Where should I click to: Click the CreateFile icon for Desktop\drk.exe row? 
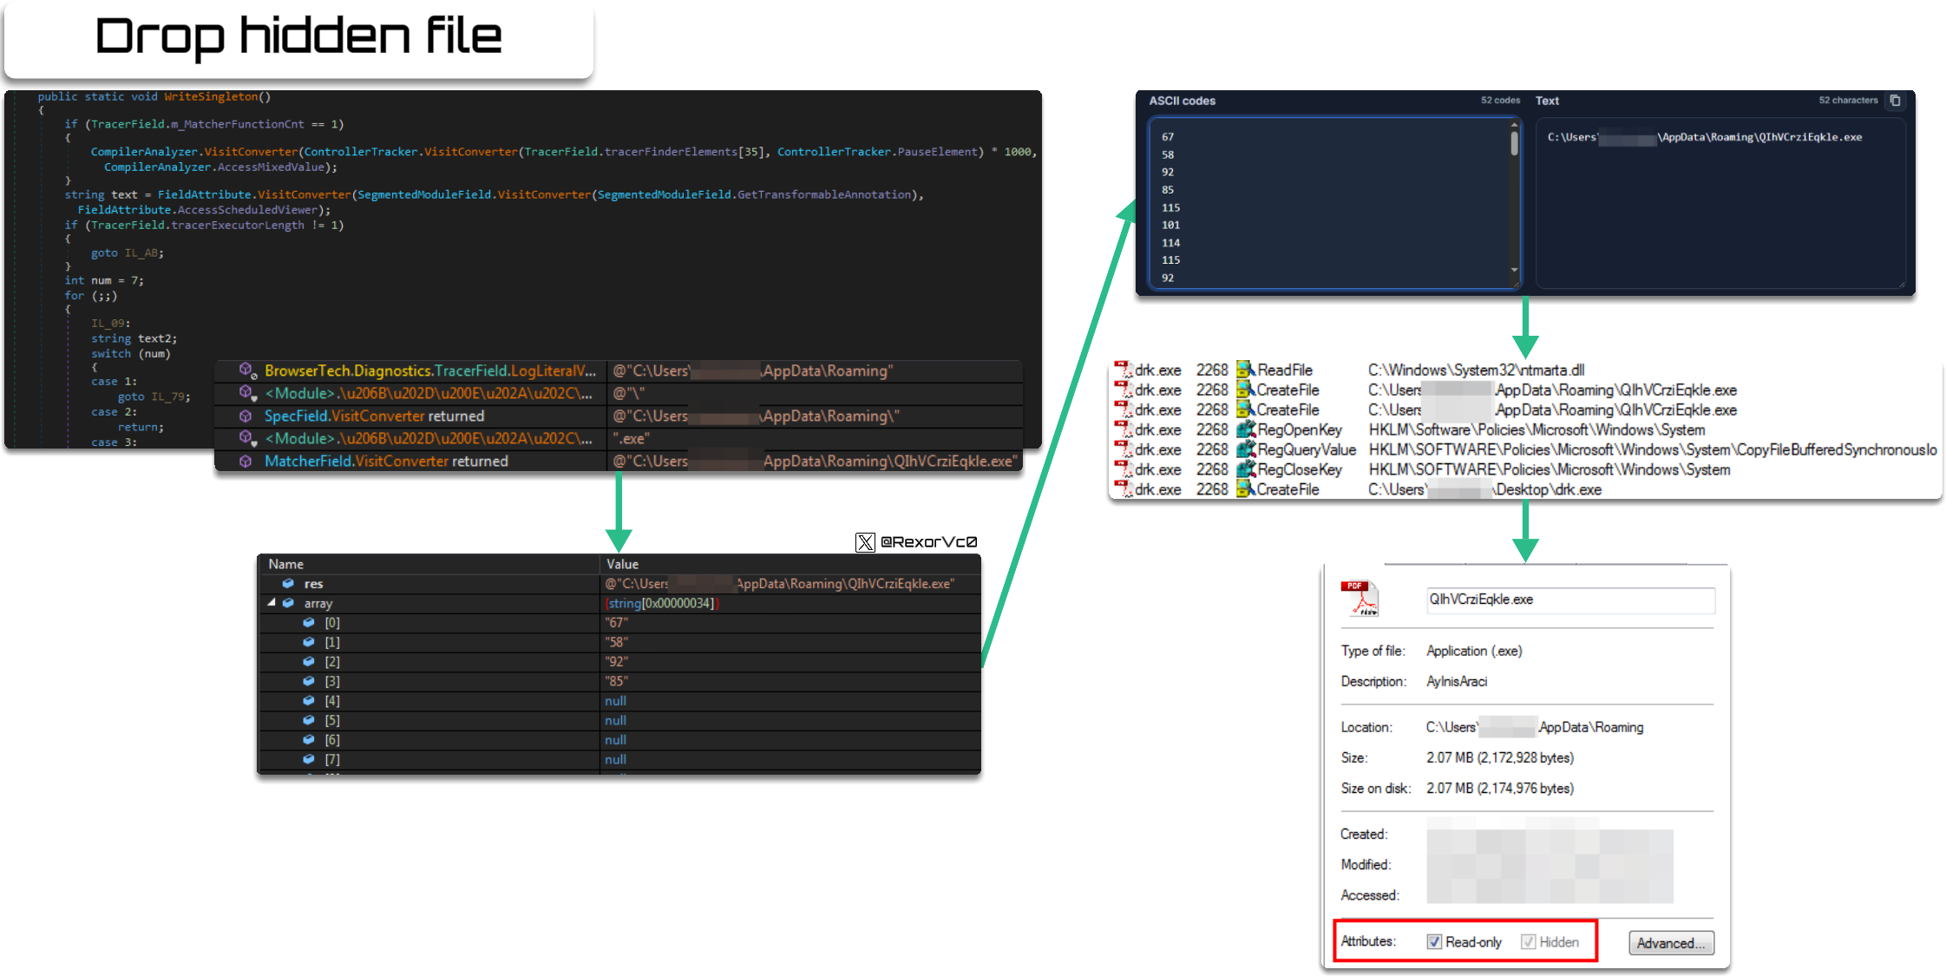pyautogui.click(x=1246, y=489)
